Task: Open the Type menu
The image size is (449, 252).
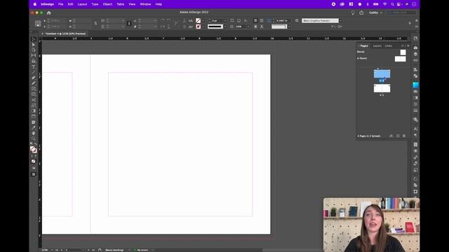Action: (x=95, y=4)
